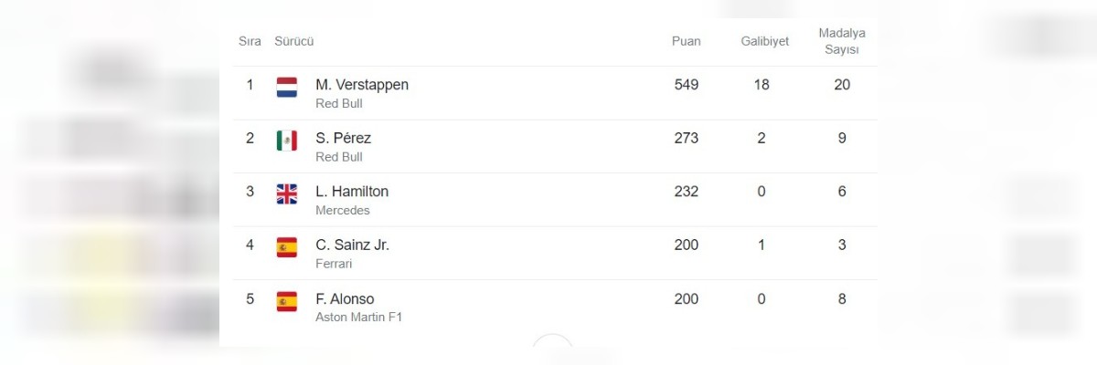Click the UK flag beside L. Hamilton

[x=286, y=193]
